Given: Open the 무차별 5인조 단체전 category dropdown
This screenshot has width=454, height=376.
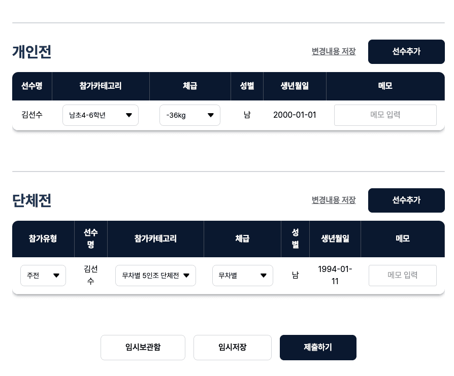Looking at the screenshot, I should tap(155, 275).
